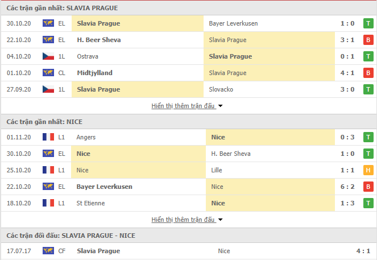Expand more Nice matches with the arrow

[220, 220]
